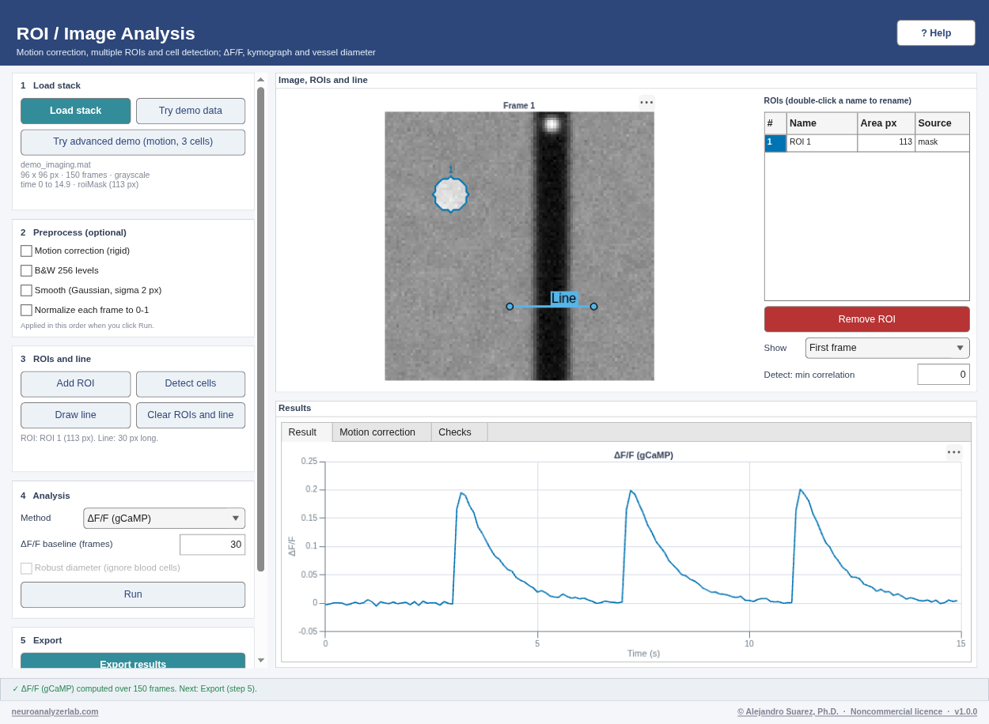Open neuroanalyzerlab.com link
The image size is (989, 724).
pos(55,711)
